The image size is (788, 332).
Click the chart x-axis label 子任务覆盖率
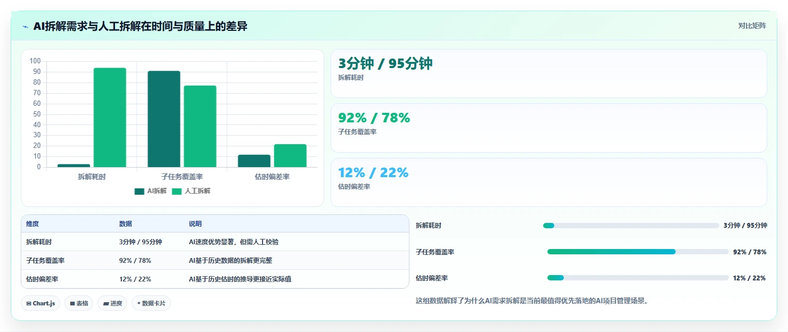tap(182, 177)
